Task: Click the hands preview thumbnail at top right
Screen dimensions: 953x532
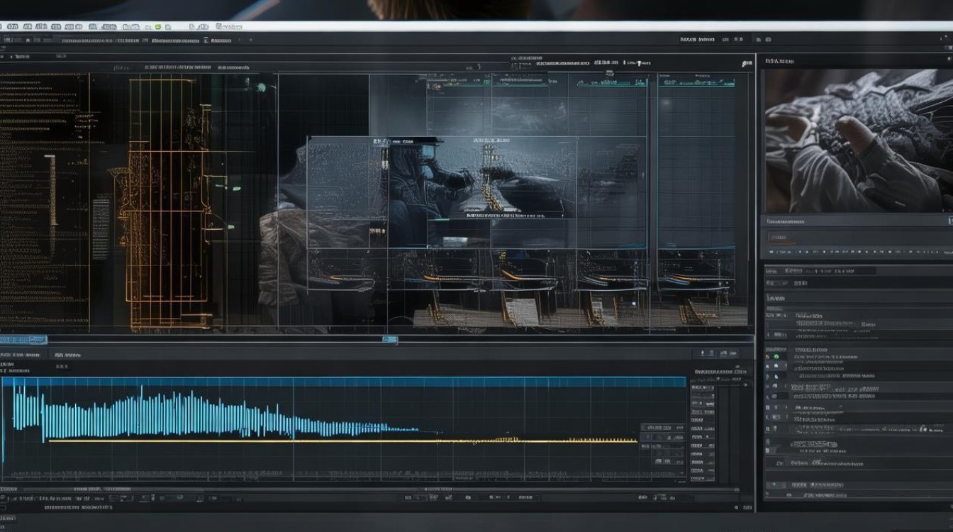Action: coord(858,140)
